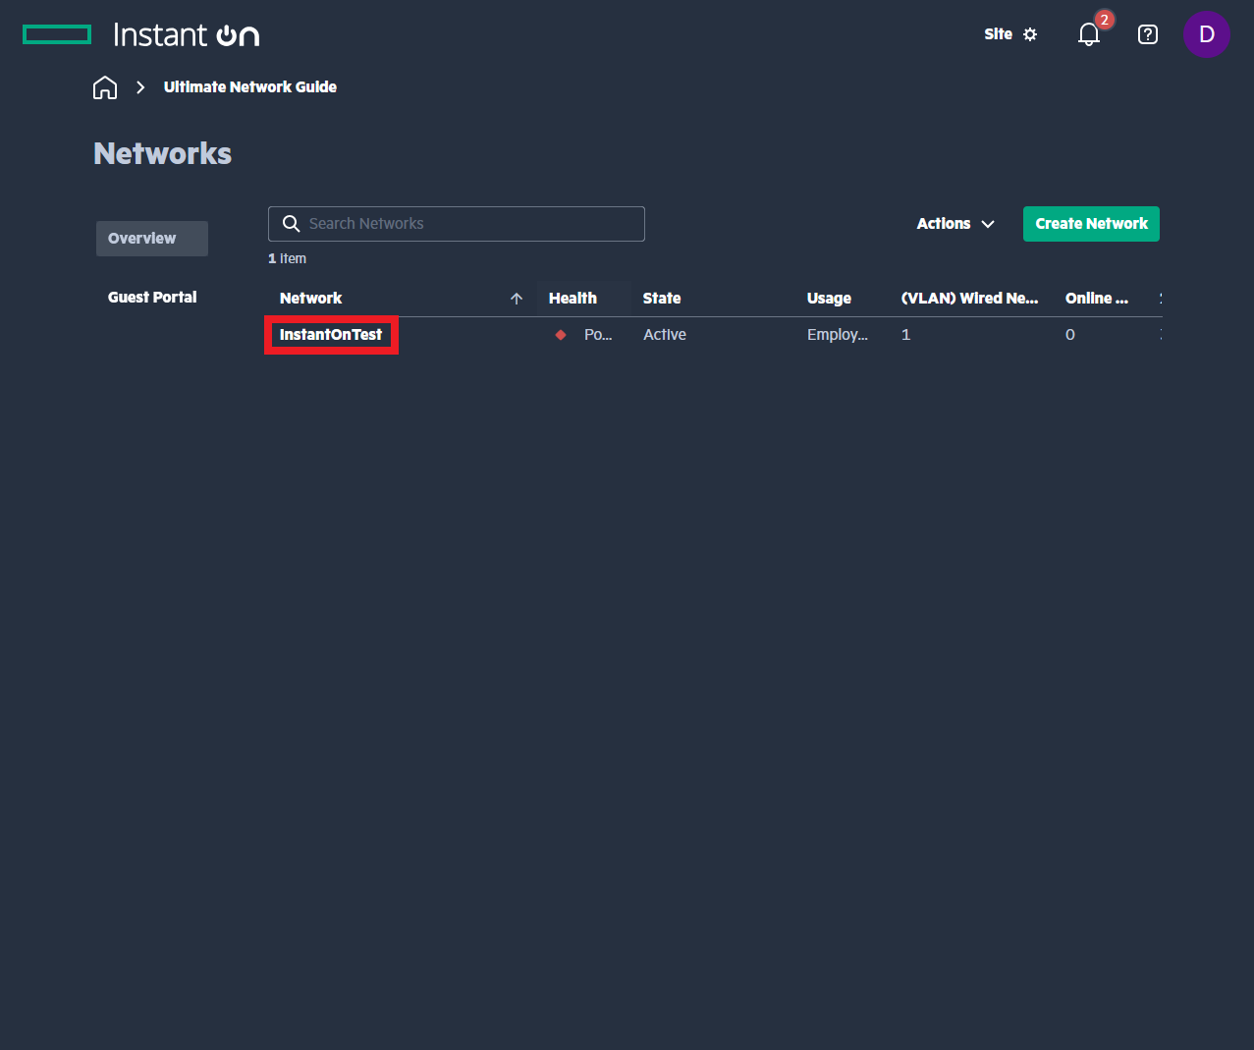Click the search magnifier icon

[x=291, y=224]
